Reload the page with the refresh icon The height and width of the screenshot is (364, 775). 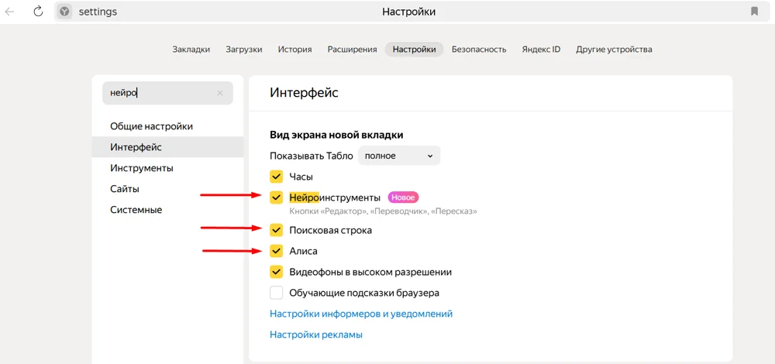[38, 12]
